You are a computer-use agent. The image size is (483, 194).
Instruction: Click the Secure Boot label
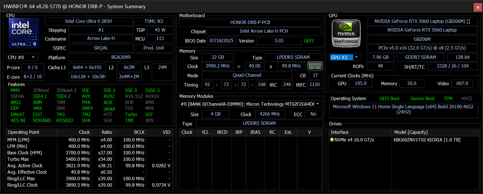pyautogui.click(x=422, y=99)
